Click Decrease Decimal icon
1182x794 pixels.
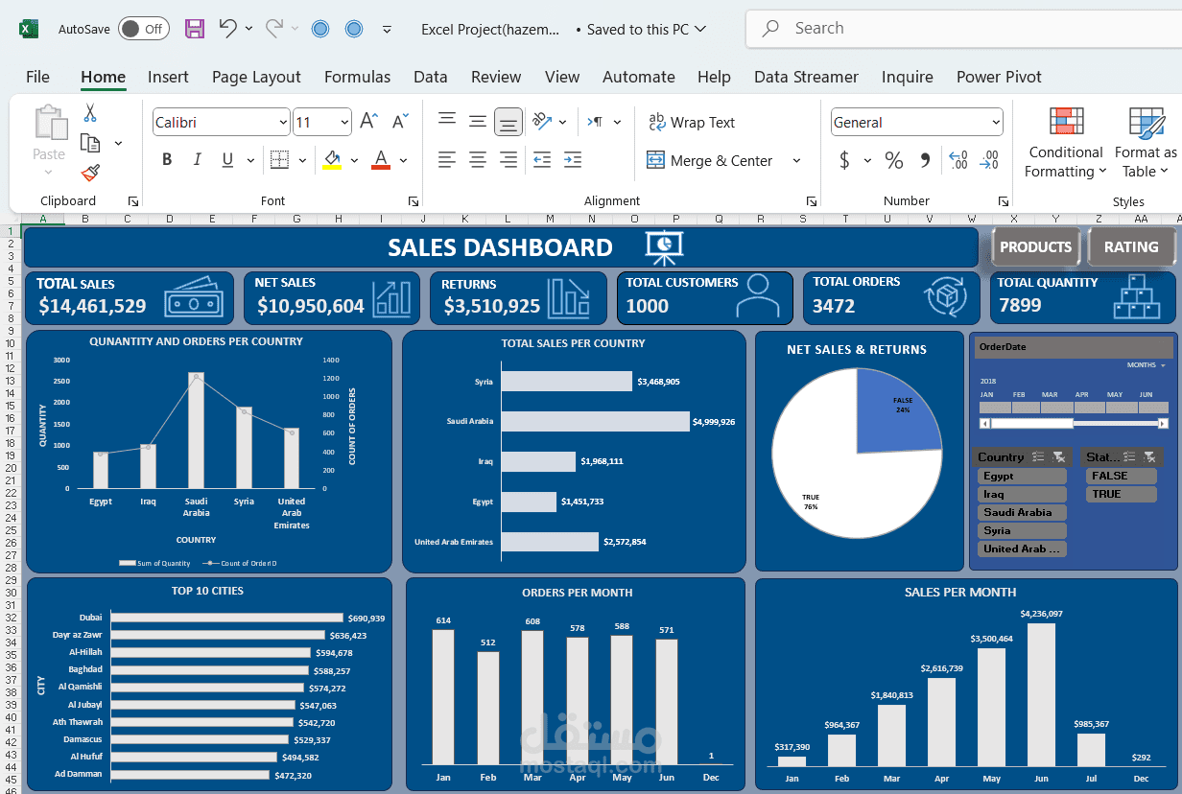pyautogui.click(x=991, y=160)
